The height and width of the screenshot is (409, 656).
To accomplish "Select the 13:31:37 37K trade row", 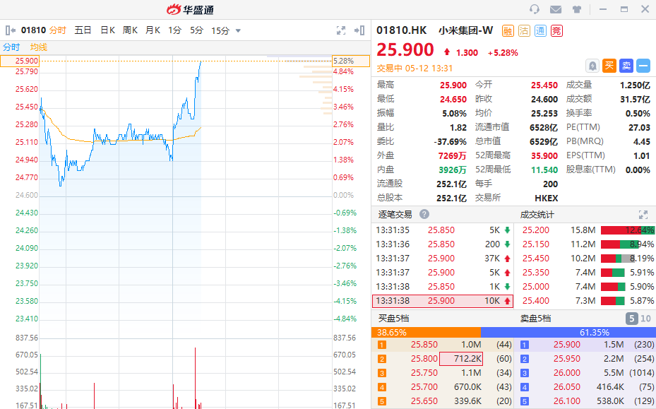I will click(x=443, y=259).
